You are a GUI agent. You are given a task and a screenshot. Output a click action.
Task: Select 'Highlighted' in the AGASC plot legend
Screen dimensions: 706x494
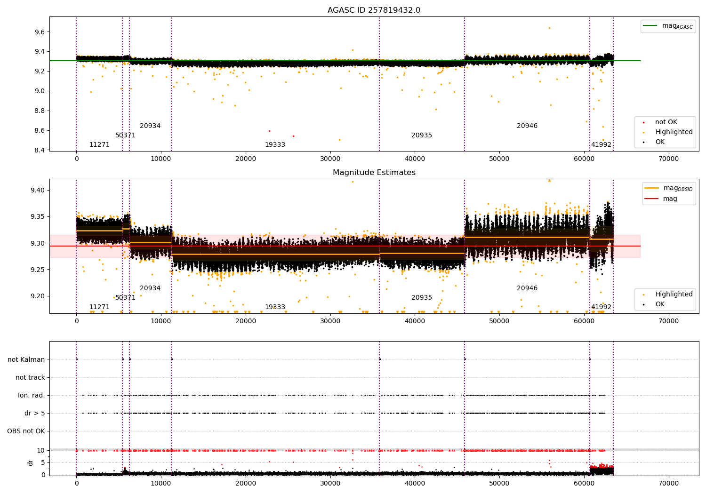pos(674,132)
